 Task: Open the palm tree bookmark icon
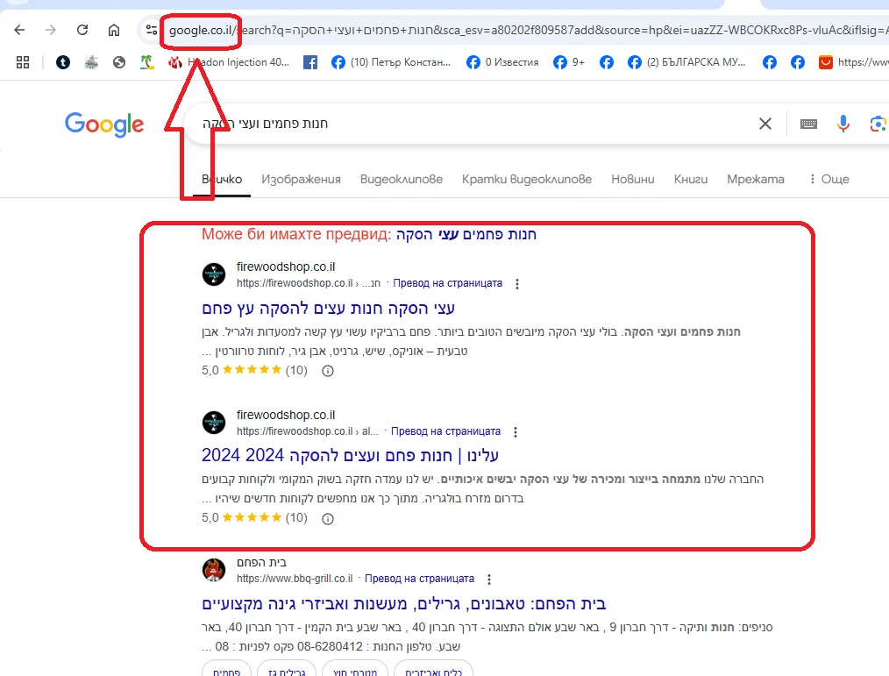pos(146,62)
